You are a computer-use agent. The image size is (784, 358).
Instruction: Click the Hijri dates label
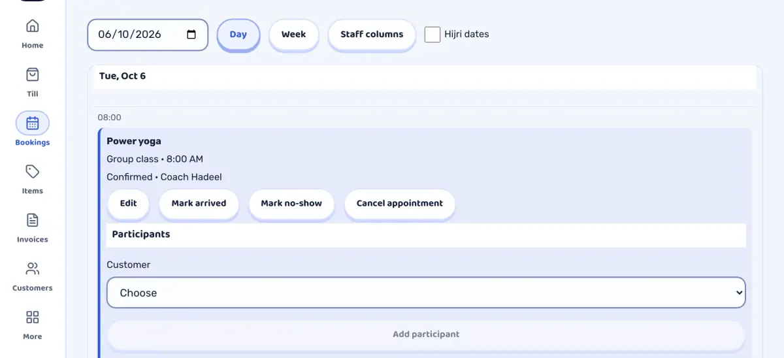click(x=466, y=35)
